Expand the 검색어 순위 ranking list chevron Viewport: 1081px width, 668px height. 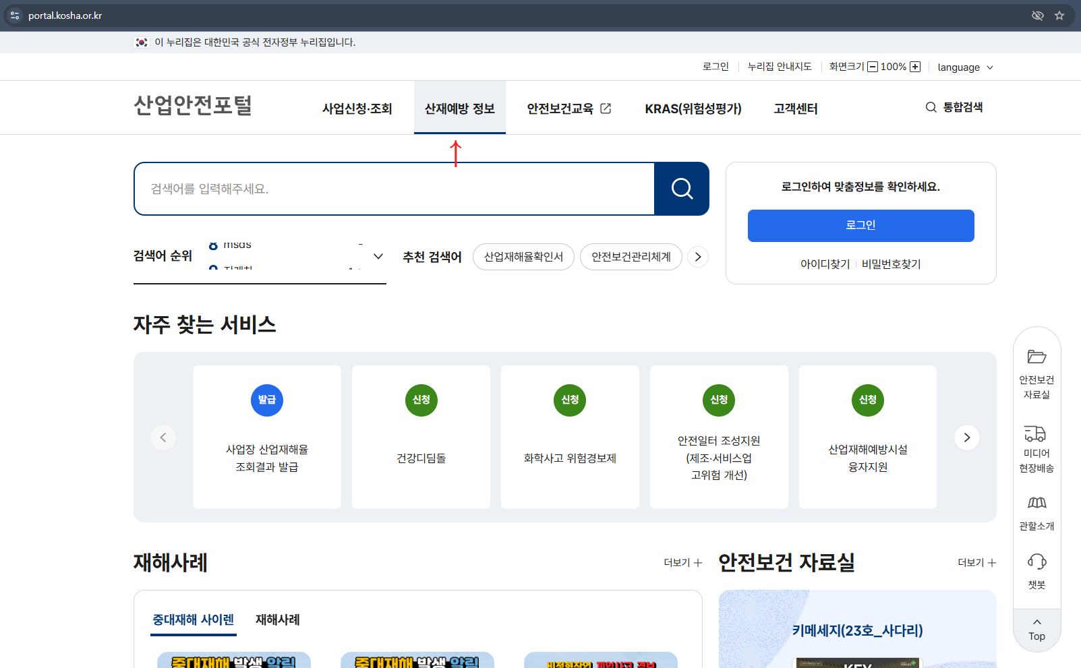(x=378, y=256)
